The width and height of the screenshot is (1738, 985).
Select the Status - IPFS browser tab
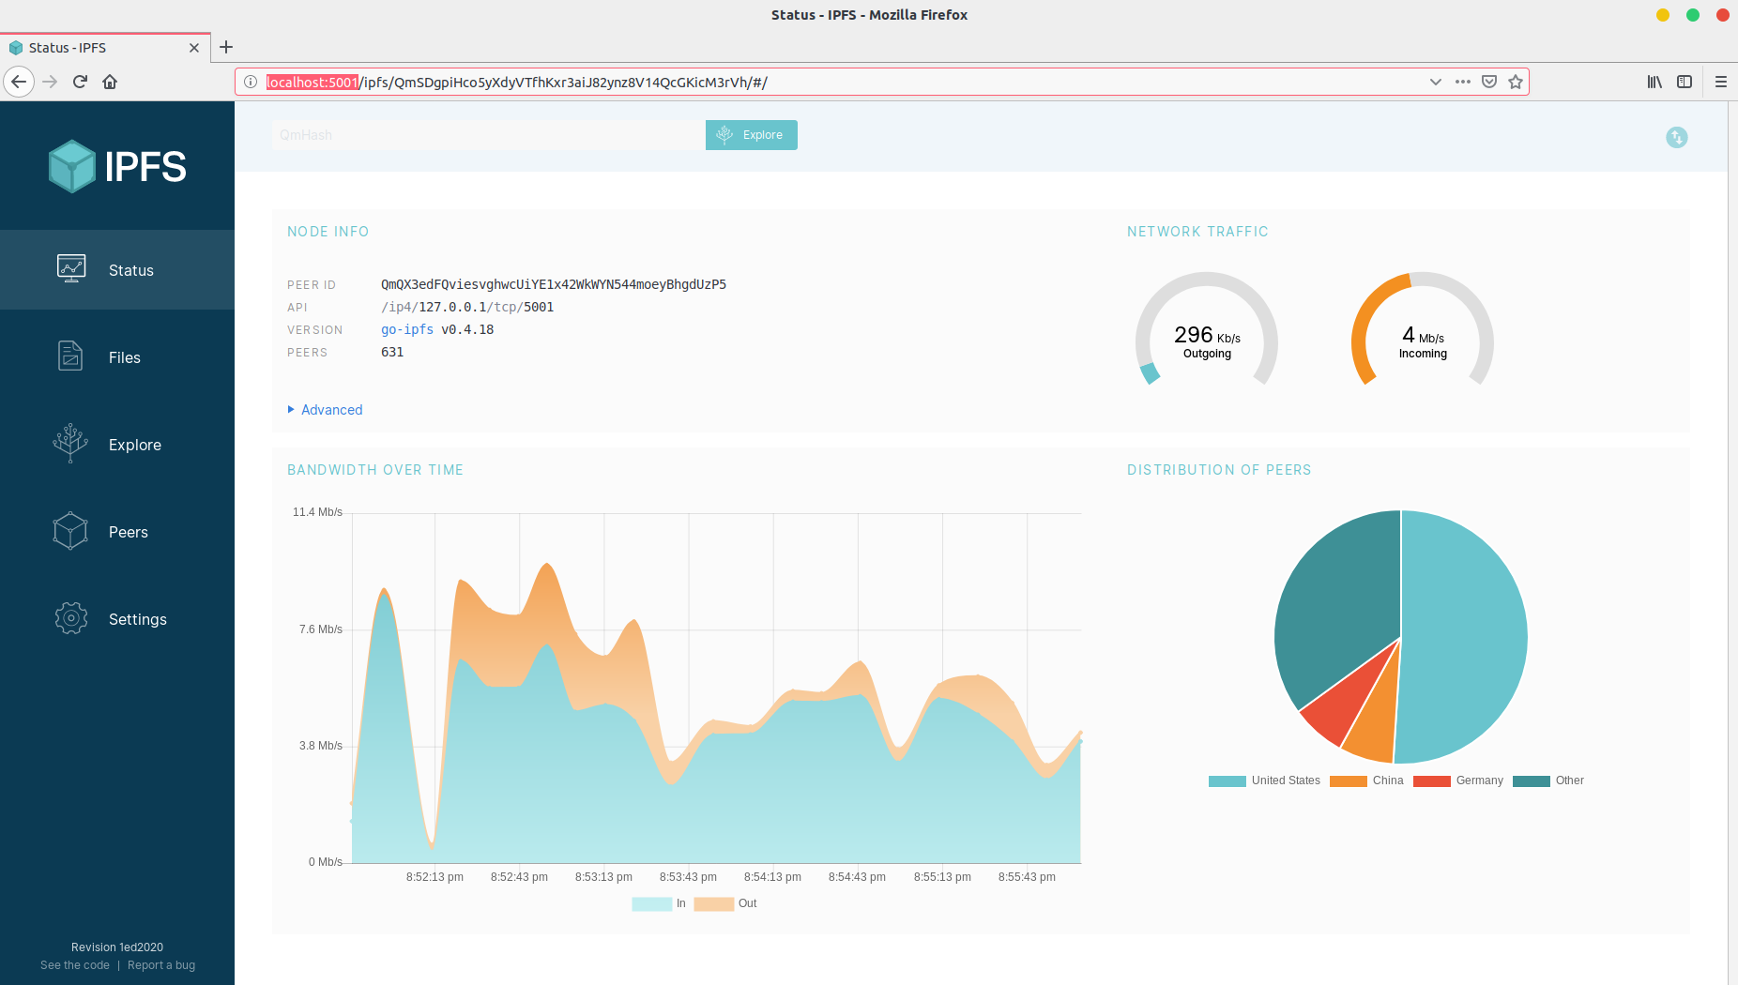[x=105, y=48]
